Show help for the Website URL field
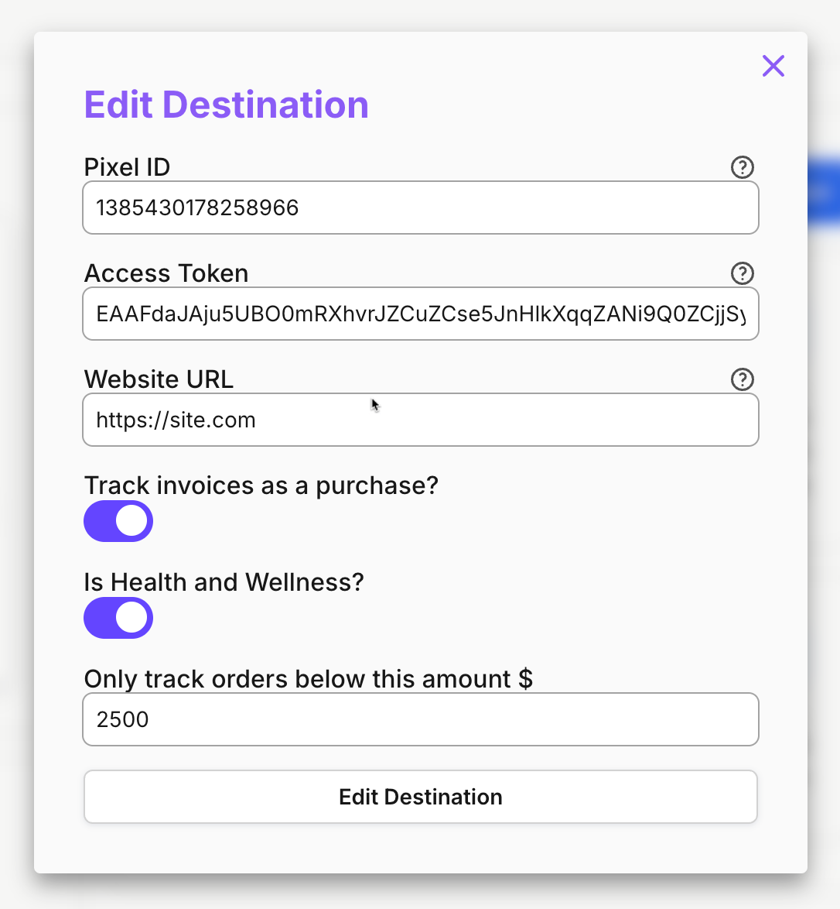Viewport: 840px width, 909px height. point(742,379)
